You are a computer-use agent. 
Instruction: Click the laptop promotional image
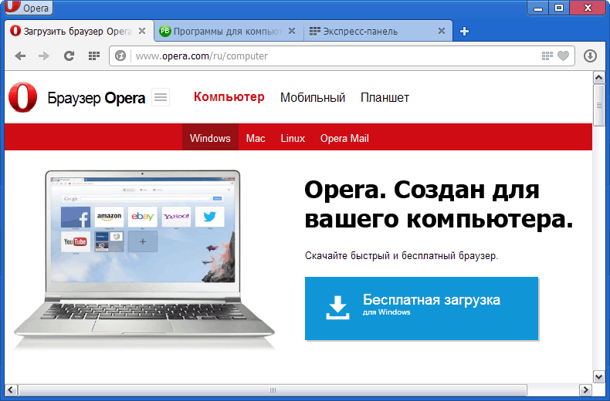click(x=144, y=258)
